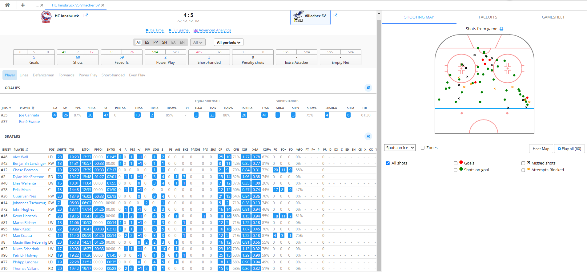Image resolution: width=587 pixels, height=272 pixels.
Task: Open a new tab with plus icon
Action: (23, 5)
